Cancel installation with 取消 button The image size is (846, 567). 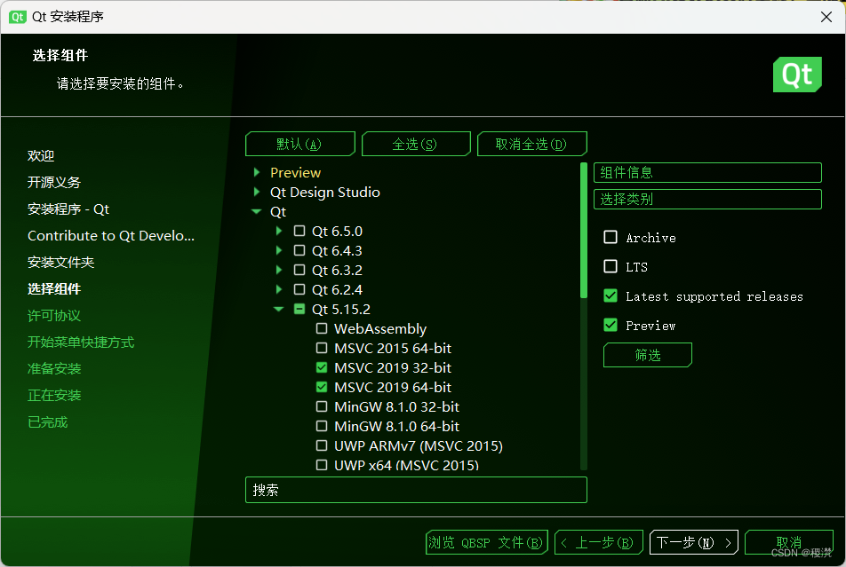coord(789,542)
